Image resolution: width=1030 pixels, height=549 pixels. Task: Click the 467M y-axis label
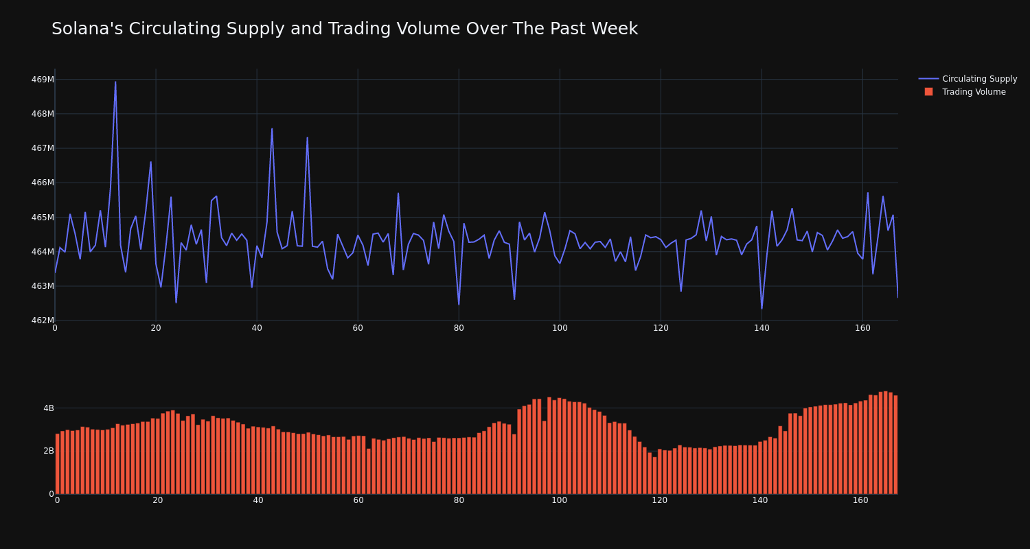click(x=43, y=148)
